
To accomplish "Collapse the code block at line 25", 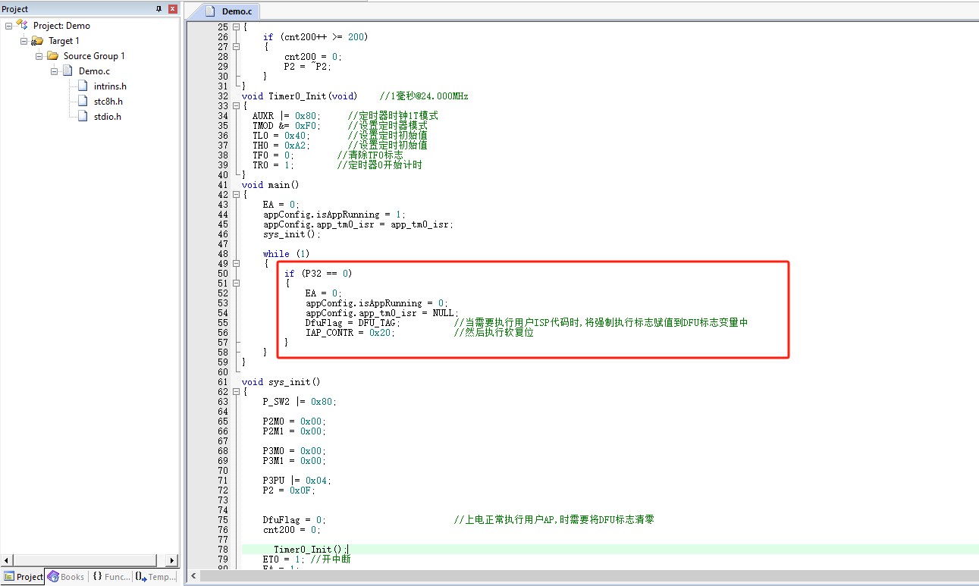I will (236, 27).
